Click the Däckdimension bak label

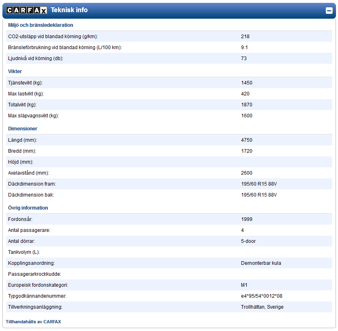[x=31, y=195]
